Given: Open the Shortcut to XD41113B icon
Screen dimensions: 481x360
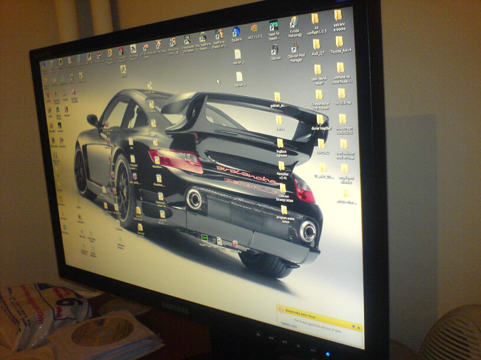Looking at the screenshot, I should pyautogui.click(x=173, y=46).
